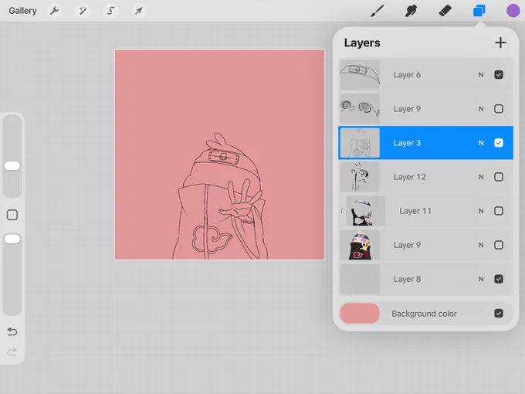
Task: Activate the Selection tool
Action: pos(110,11)
